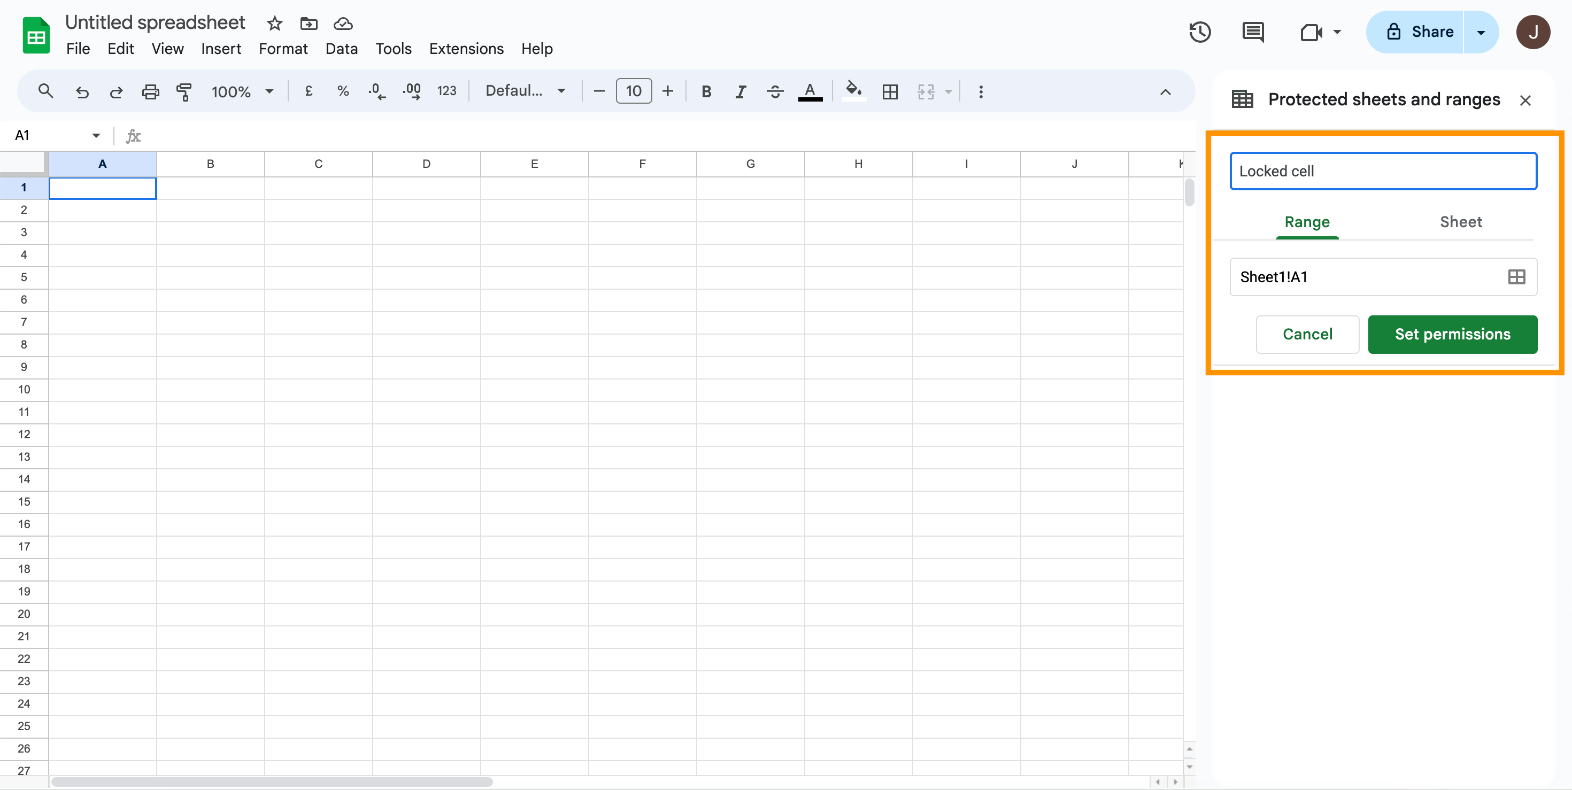This screenshot has width=1572, height=790.
Task: Close the Protected sheets and ranges panel
Action: tap(1524, 100)
